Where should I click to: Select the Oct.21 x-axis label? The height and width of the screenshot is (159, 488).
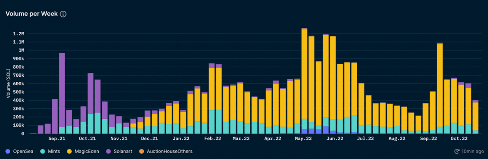click(x=87, y=139)
